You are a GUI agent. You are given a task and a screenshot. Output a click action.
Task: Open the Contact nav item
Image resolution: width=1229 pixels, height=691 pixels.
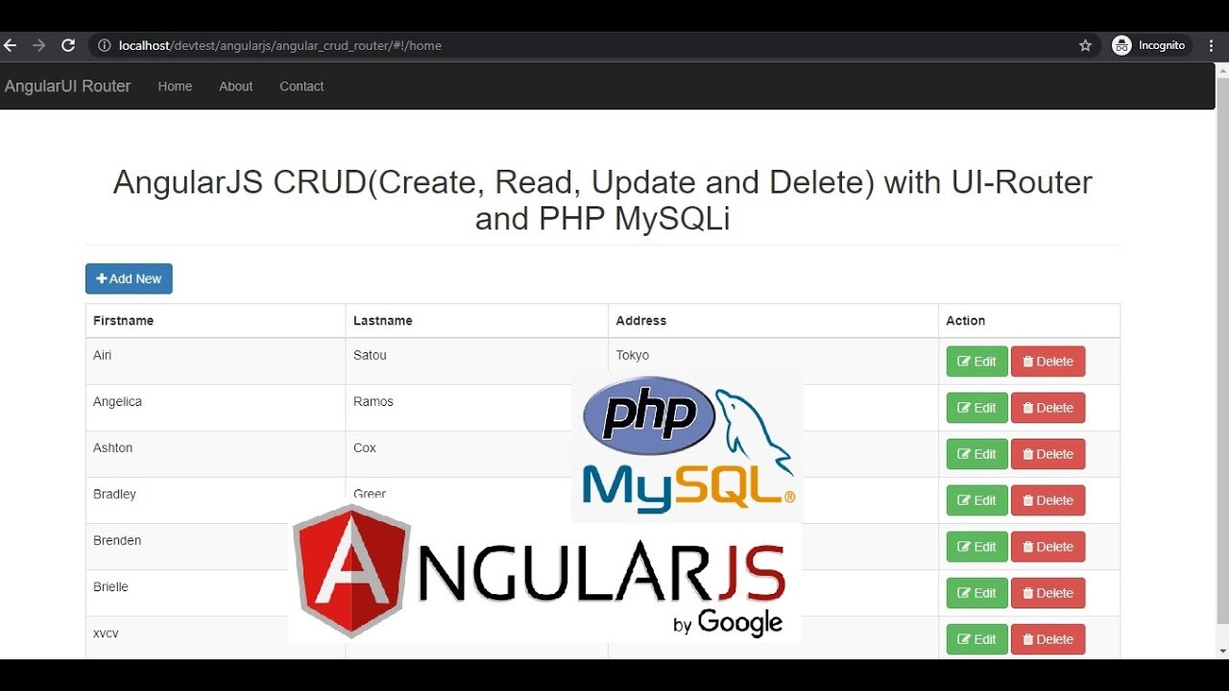click(301, 86)
